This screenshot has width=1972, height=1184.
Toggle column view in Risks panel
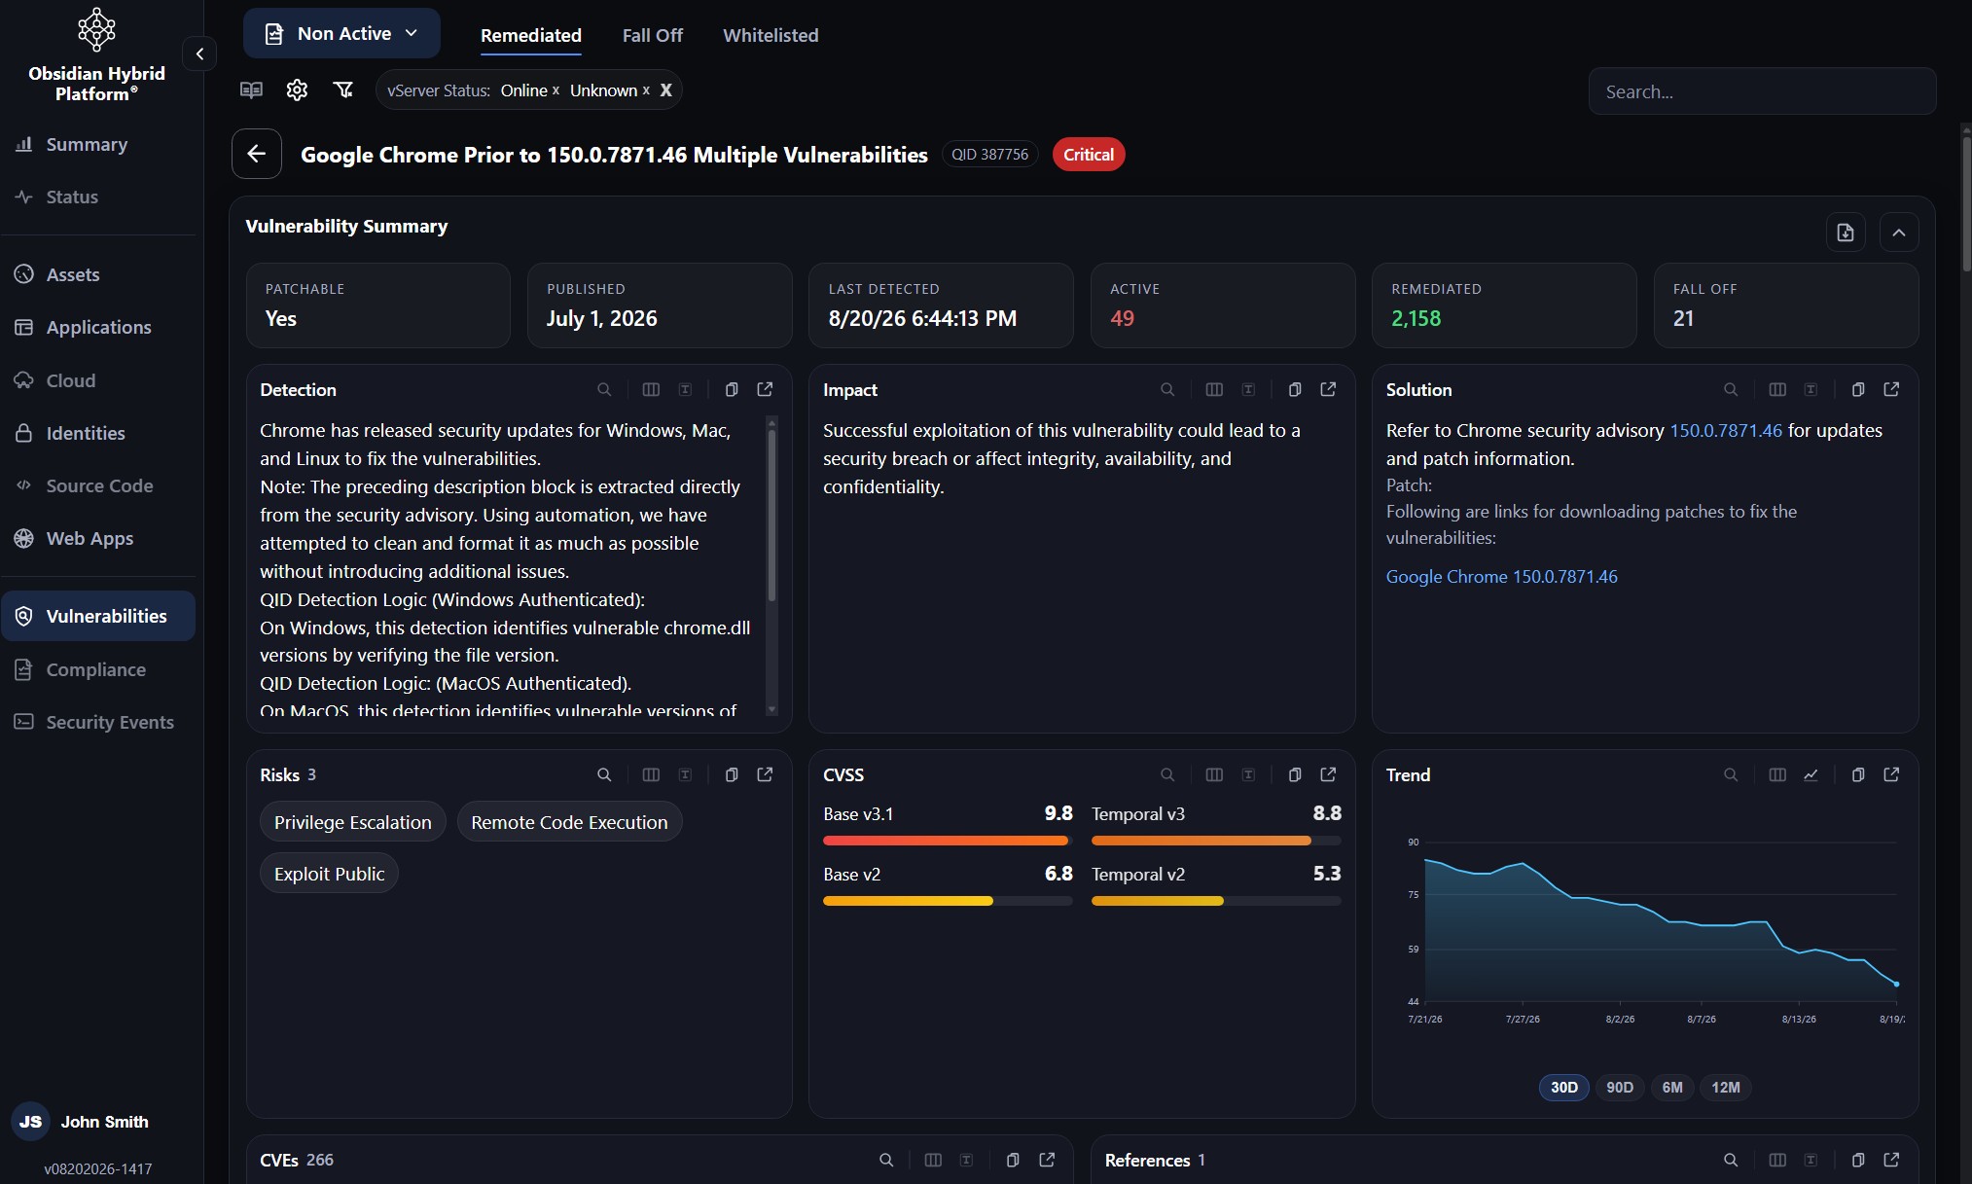tap(651, 774)
